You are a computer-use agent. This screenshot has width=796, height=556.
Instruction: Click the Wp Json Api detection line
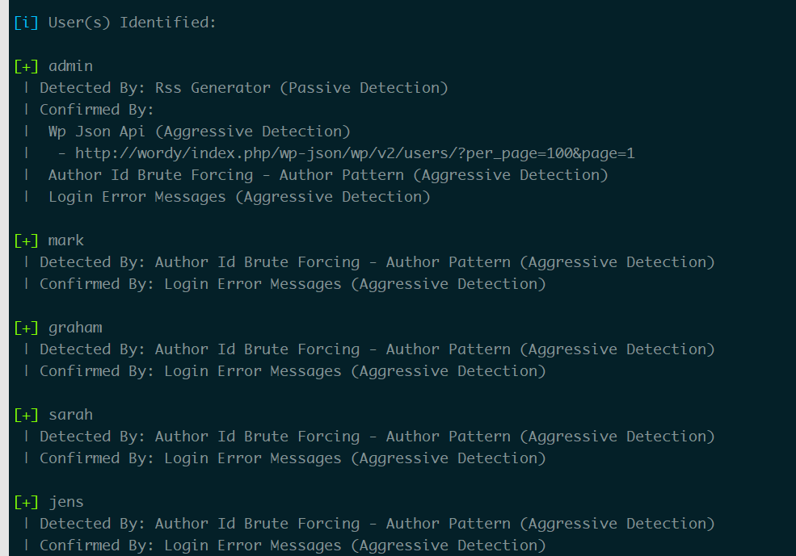[x=199, y=132]
